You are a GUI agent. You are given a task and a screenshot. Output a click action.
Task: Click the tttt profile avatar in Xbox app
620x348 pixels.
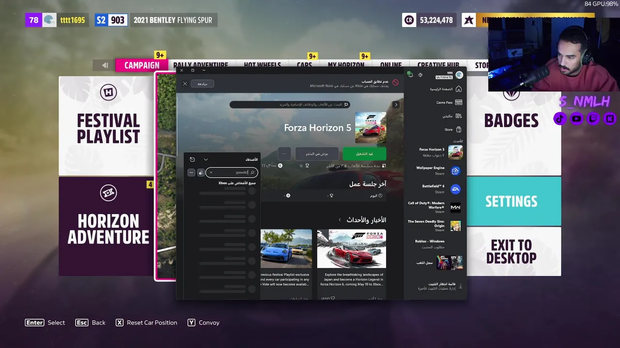point(459,75)
